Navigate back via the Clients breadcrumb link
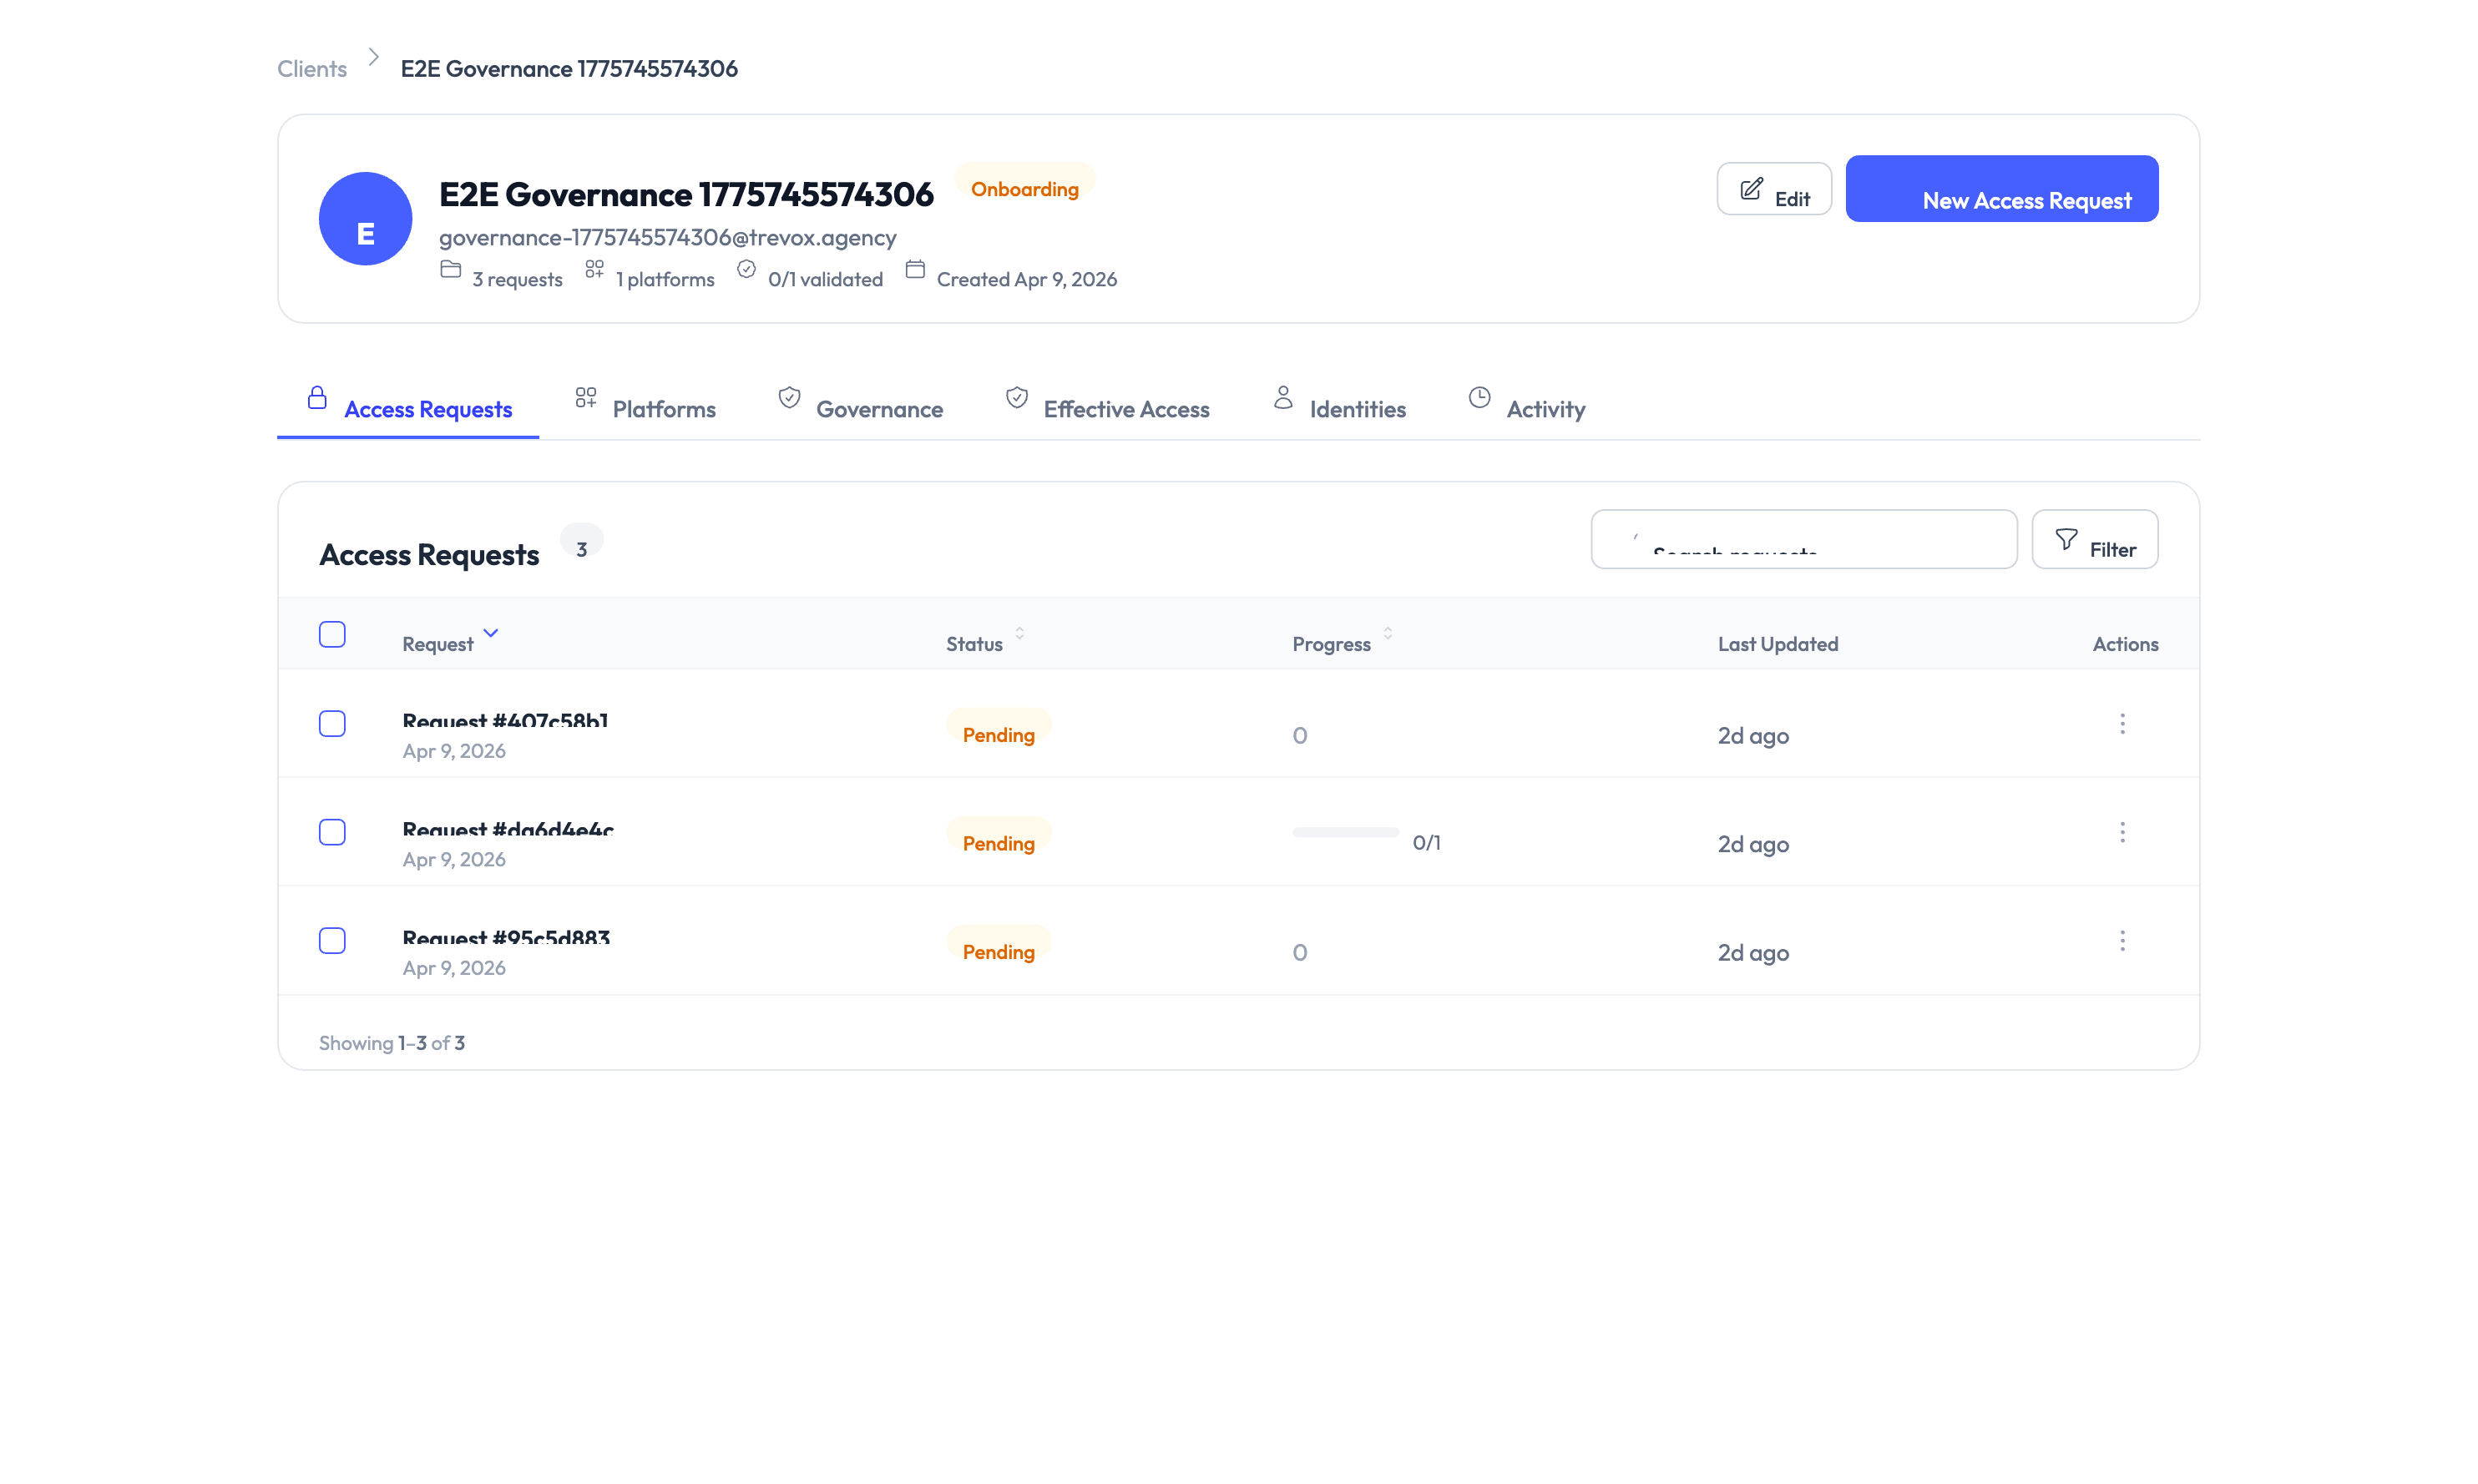The height and width of the screenshot is (1484, 2478). [x=311, y=68]
